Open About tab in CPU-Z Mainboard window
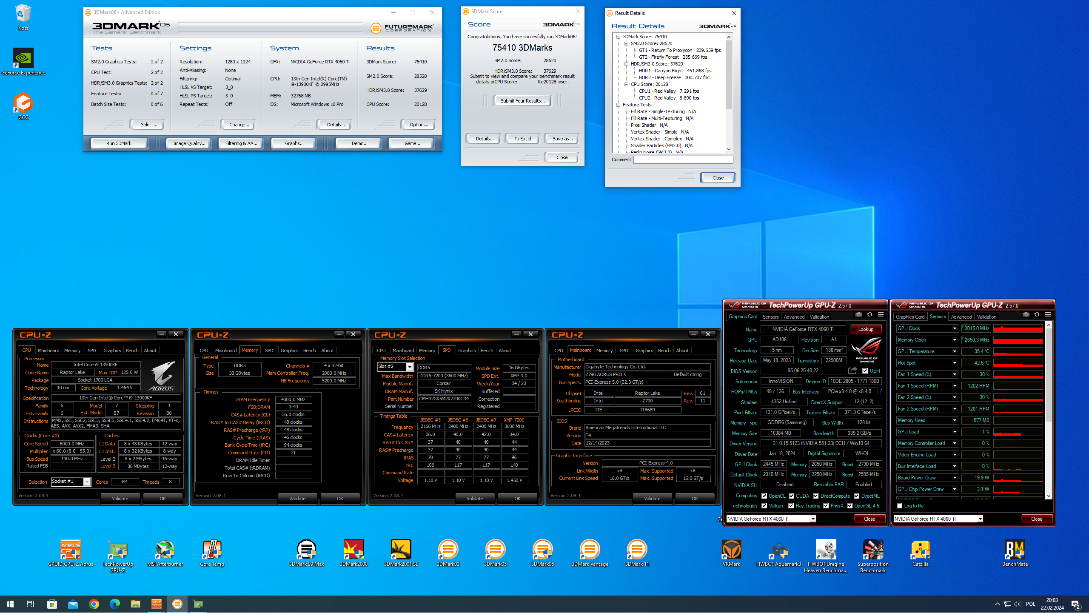Screen dimensions: 1089x613 682,351
